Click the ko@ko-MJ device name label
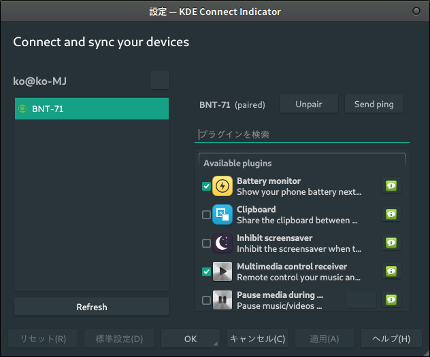The width and height of the screenshot is (430, 357). click(x=39, y=81)
